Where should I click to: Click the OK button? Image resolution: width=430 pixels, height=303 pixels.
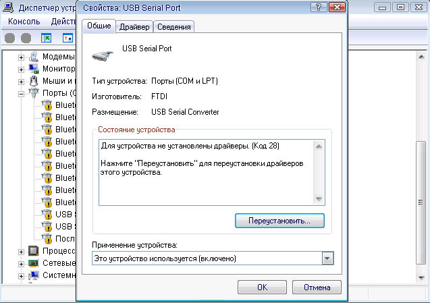pyautogui.click(x=262, y=287)
